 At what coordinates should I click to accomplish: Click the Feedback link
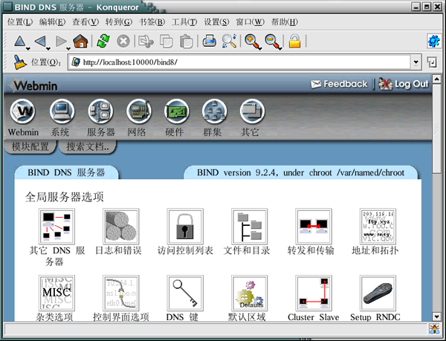(339, 84)
